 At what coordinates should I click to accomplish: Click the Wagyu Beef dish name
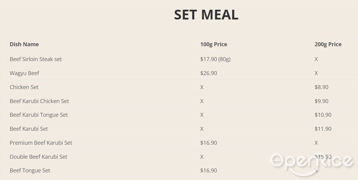[25, 73]
